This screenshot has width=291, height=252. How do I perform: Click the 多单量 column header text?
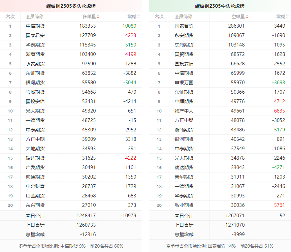click(x=89, y=17)
